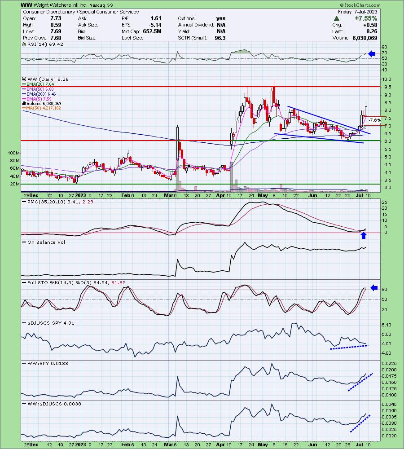
Task: Click the Last price 8.26 in header
Action: pyautogui.click(x=372, y=31)
